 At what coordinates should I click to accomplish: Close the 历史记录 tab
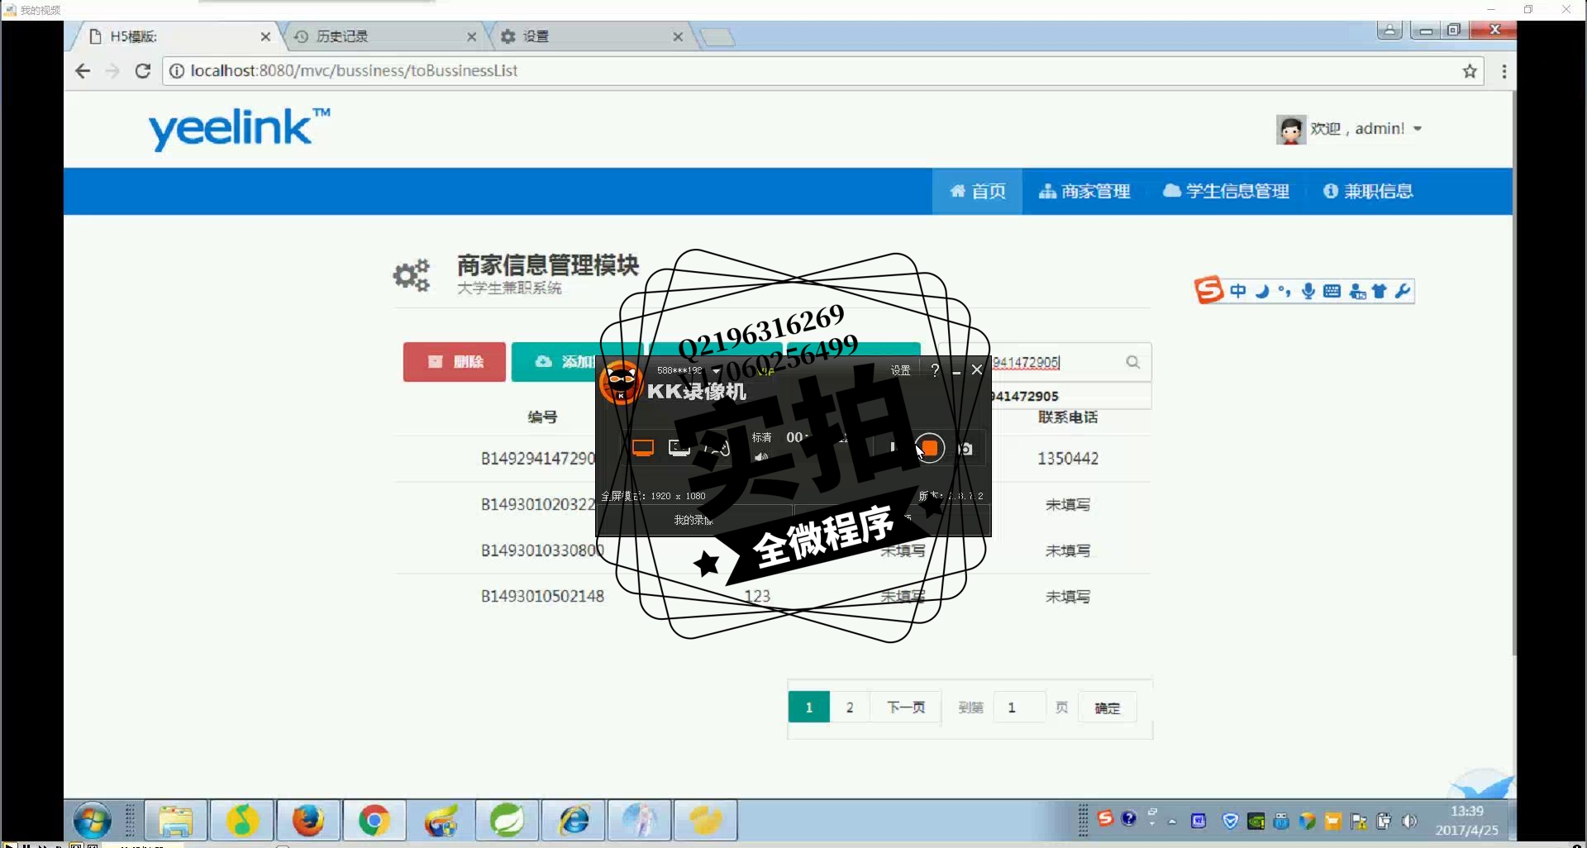click(x=471, y=37)
